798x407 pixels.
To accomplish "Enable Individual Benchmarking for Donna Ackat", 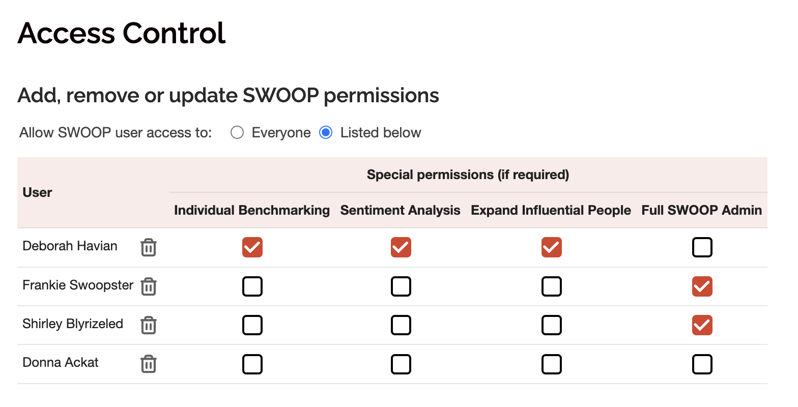I will click(x=252, y=364).
